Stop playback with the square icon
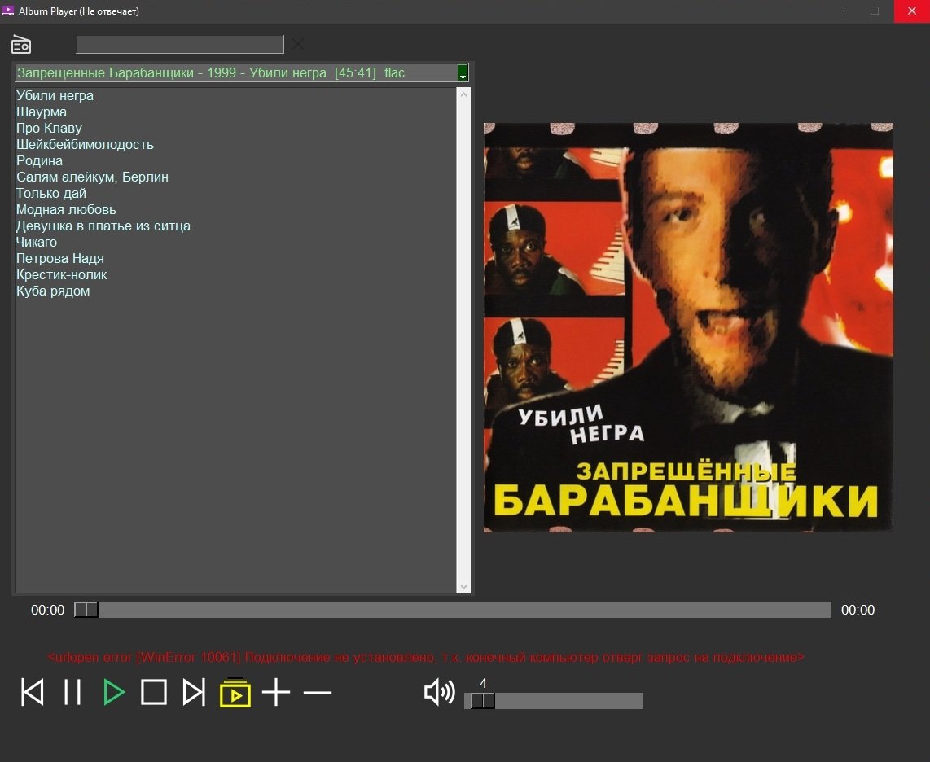 (x=154, y=692)
